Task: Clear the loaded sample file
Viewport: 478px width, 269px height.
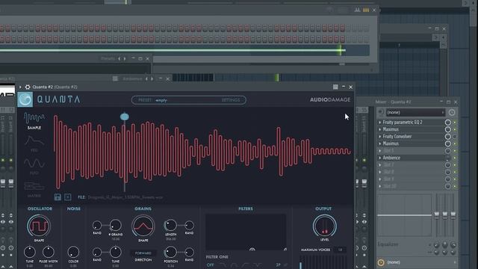Action: coord(68,197)
